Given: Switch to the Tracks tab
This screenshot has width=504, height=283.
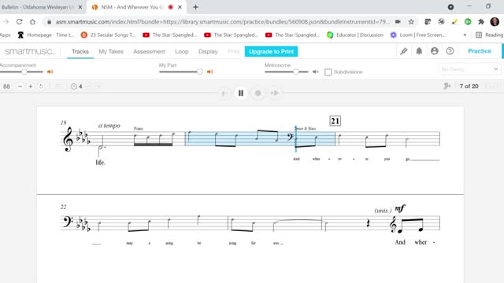Looking at the screenshot, I should (x=80, y=52).
